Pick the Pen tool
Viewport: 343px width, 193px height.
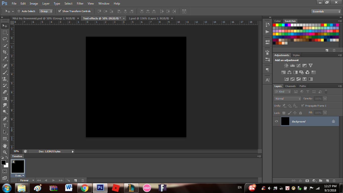click(x=5, y=119)
